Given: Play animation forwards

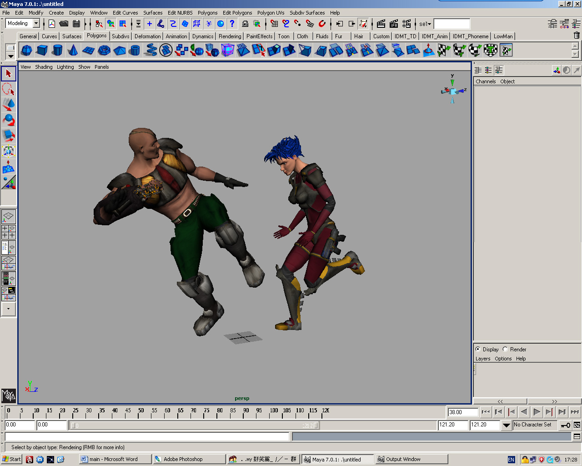Looking at the screenshot, I should (x=537, y=412).
